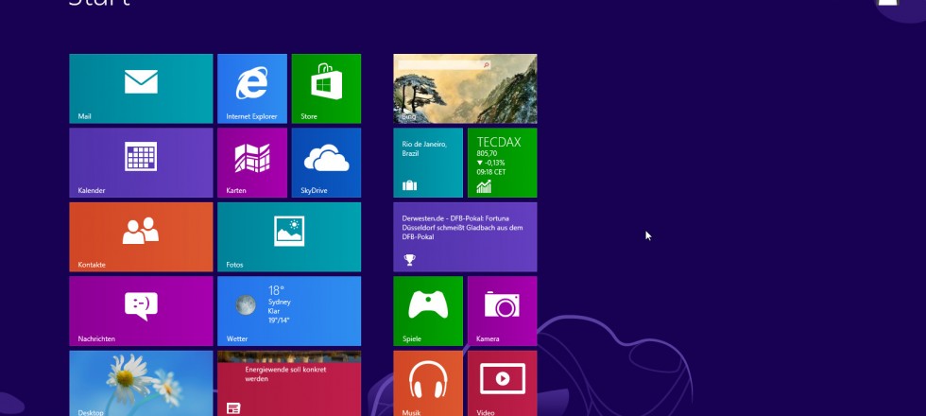The width and height of the screenshot is (926, 416).
Task: Open the Kamera tile
Action: 502,311
